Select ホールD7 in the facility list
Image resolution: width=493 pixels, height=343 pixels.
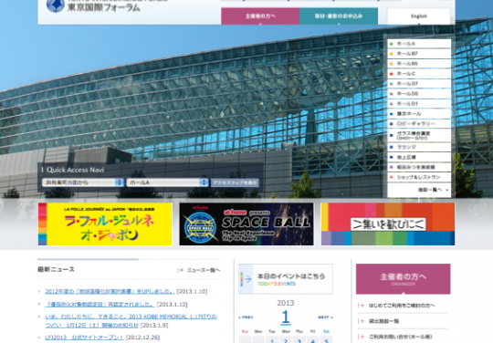(419, 84)
